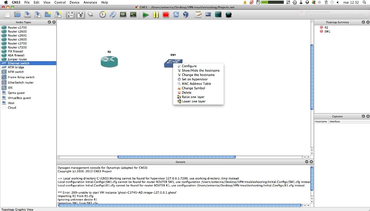Open a project with the folder toolbar icon
370x211 pixels.
pyautogui.click(x=17, y=14)
